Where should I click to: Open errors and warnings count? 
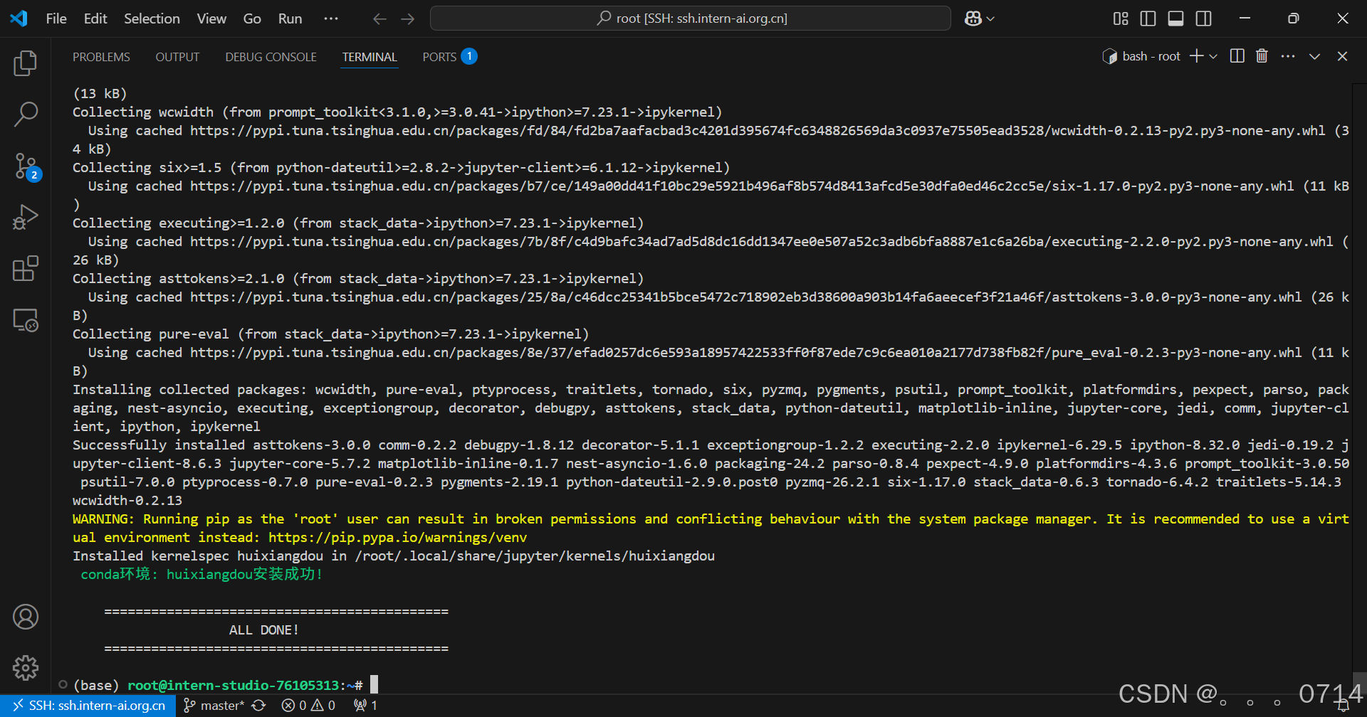(x=308, y=706)
